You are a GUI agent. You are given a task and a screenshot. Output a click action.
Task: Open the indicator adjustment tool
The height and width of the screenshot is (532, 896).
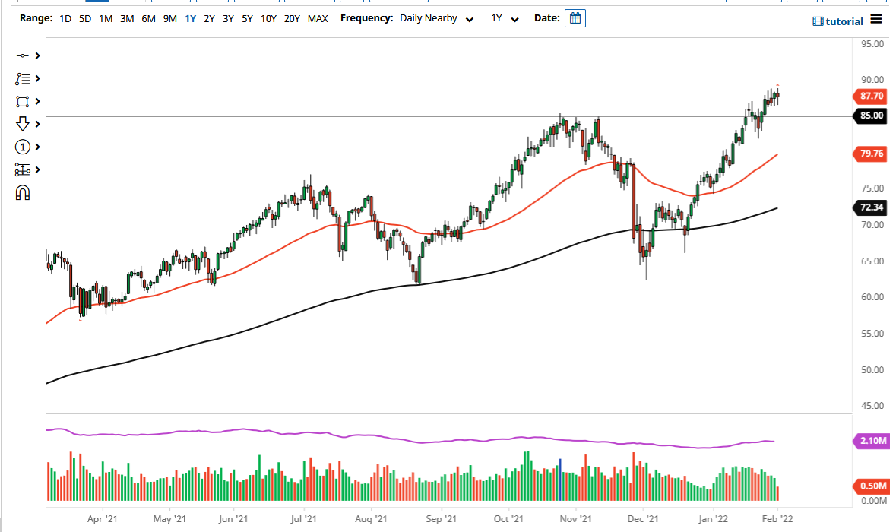(23, 169)
